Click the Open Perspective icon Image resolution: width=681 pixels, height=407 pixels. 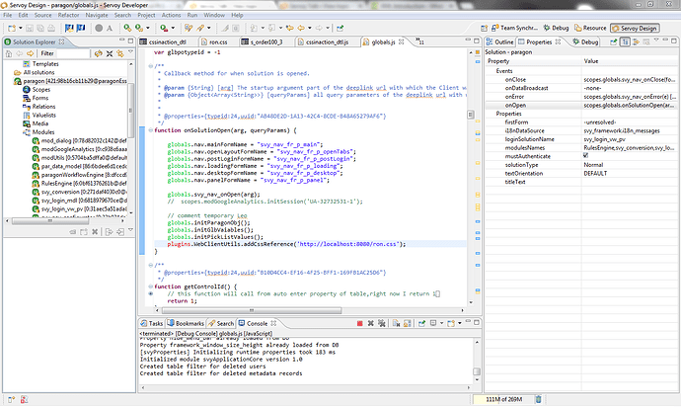point(484,28)
